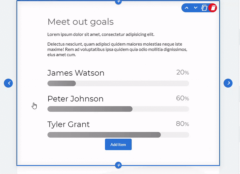The width and height of the screenshot is (240, 174).
Task: Select the 80% value text
Action: coord(182,124)
